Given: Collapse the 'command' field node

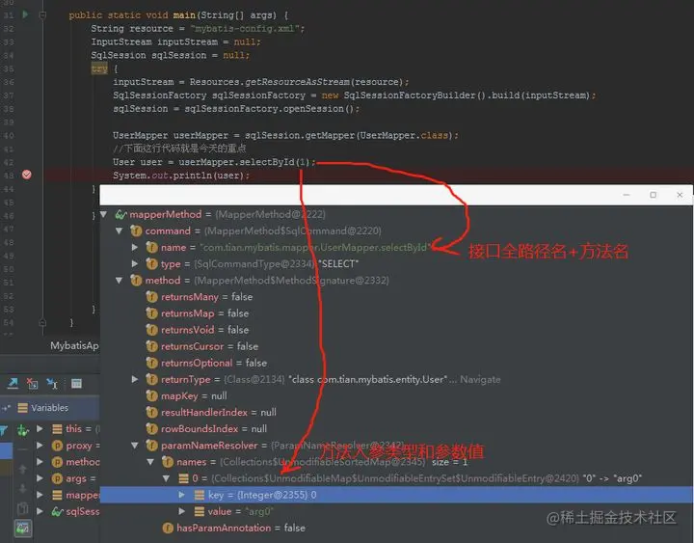Looking at the screenshot, I should click(119, 231).
